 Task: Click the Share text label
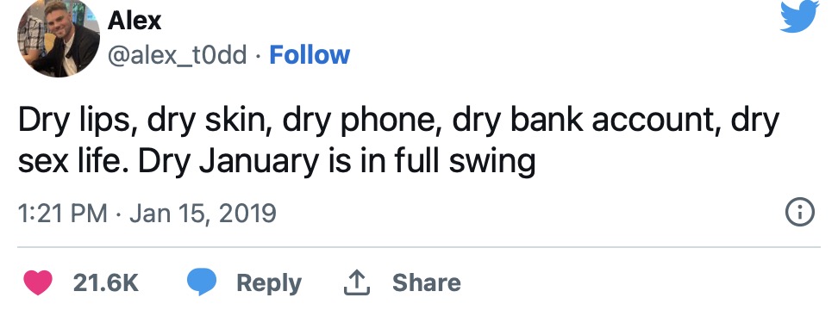427,282
